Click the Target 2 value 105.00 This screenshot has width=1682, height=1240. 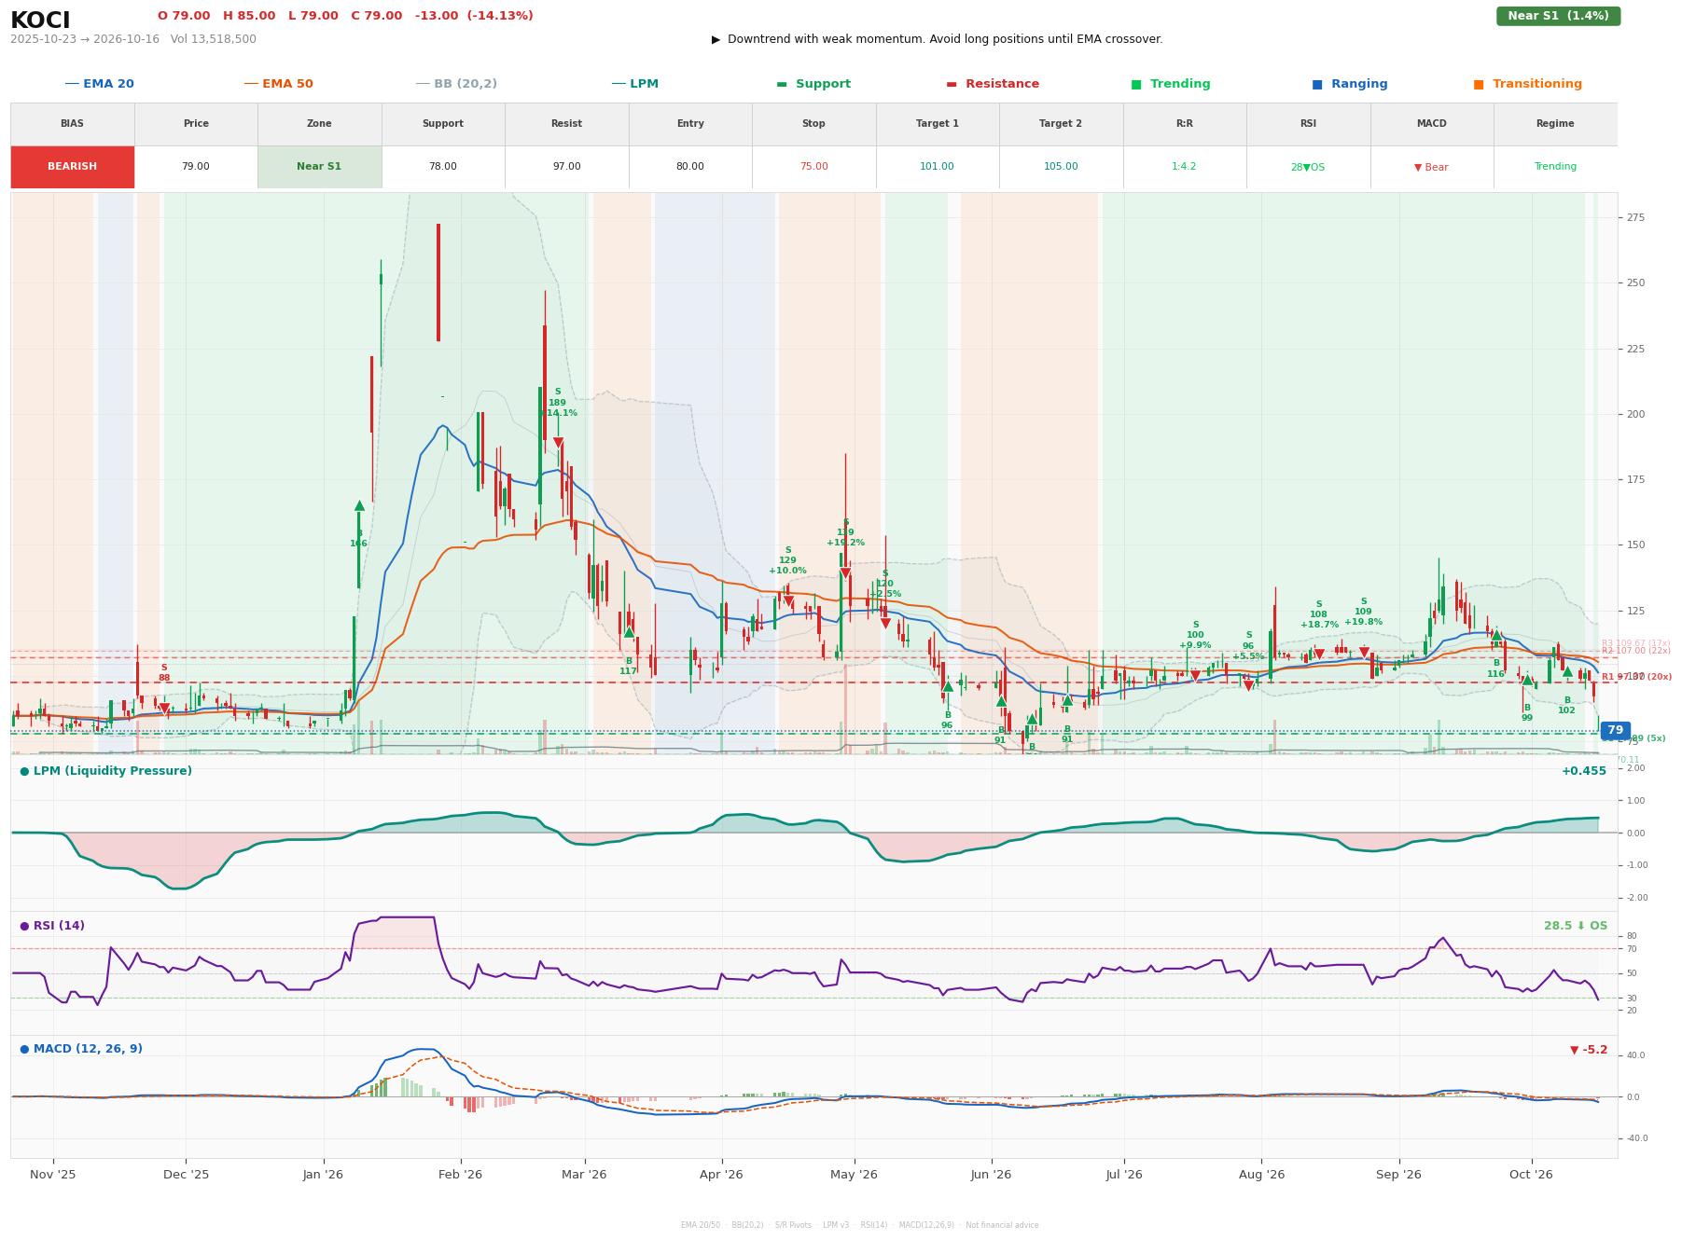[x=1061, y=167]
